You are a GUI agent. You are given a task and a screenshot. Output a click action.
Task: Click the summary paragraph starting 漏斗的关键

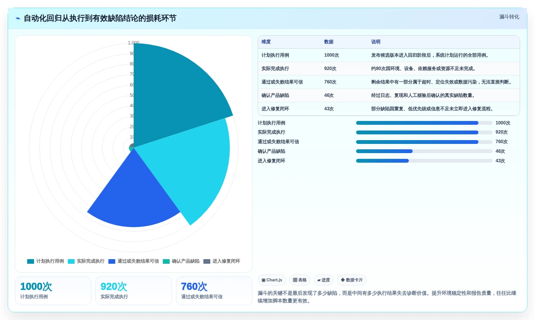coord(387,297)
